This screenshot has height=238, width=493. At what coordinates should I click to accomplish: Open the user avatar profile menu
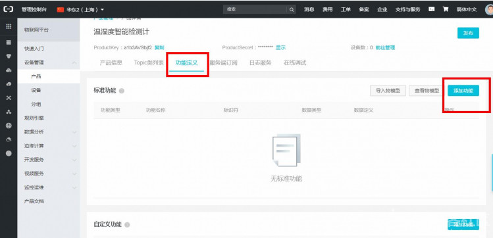(x=489, y=10)
